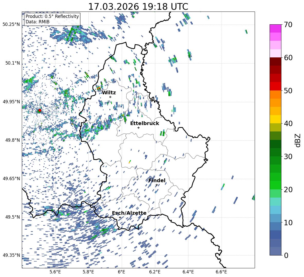Click the Esch/Alzette station cross marker
This screenshot has width=304, height=277.
coord(120,217)
